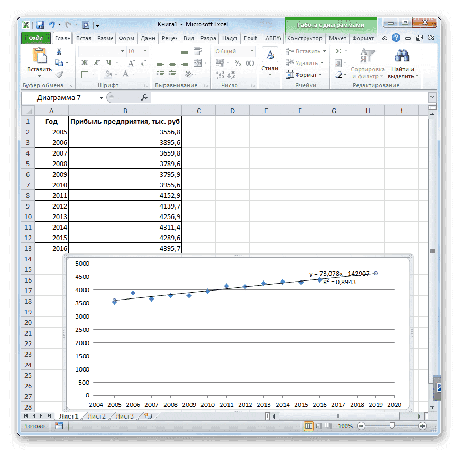Toggle italic with the К button
This screenshot has height=453, width=458.
(x=96, y=62)
